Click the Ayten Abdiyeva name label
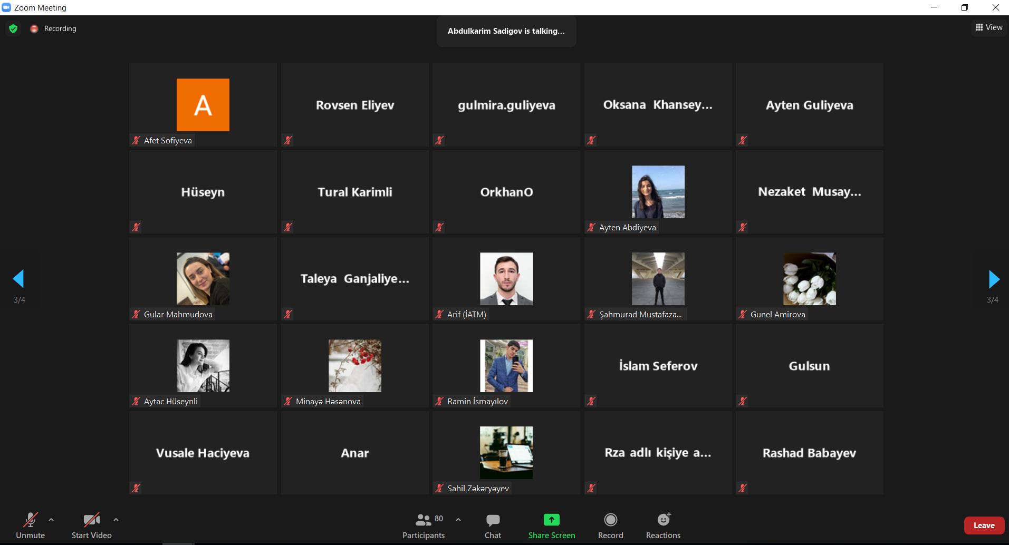This screenshot has width=1009, height=545. coord(628,228)
